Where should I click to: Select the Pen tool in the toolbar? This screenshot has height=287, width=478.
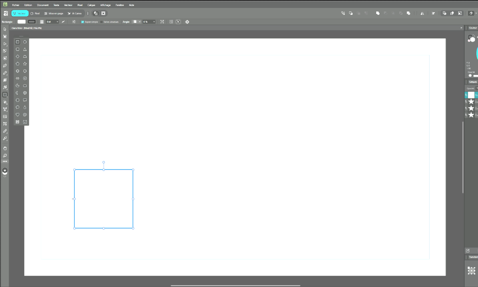(5, 66)
